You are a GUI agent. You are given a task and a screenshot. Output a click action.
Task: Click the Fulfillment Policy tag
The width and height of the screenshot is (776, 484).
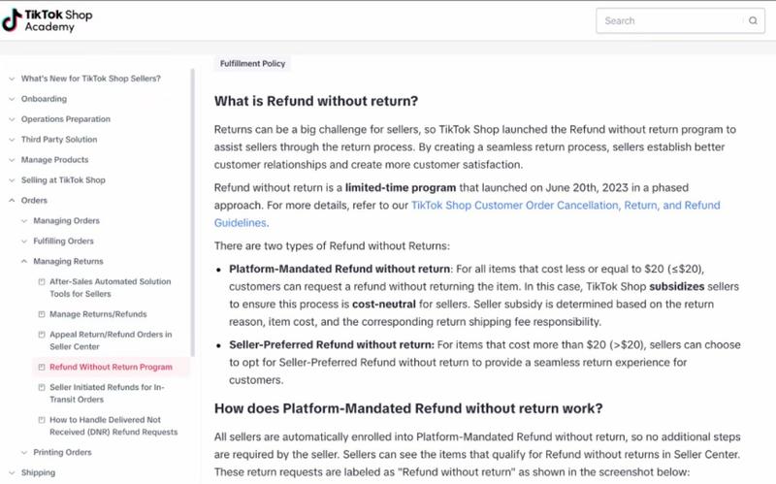(252, 64)
